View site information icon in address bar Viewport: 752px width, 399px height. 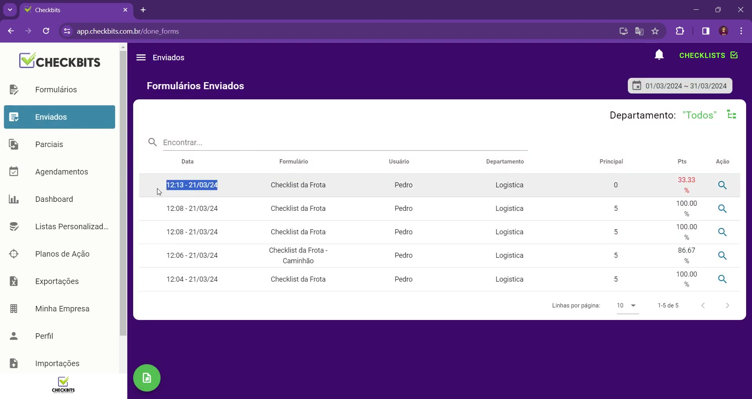(67, 31)
